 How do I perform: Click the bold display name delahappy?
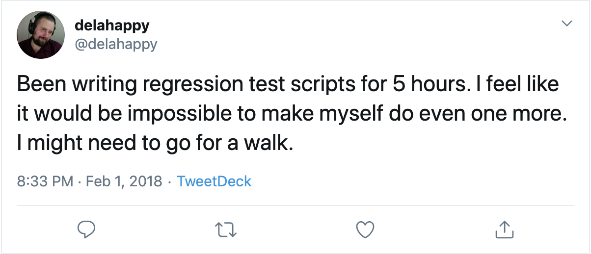[x=112, y=25]
